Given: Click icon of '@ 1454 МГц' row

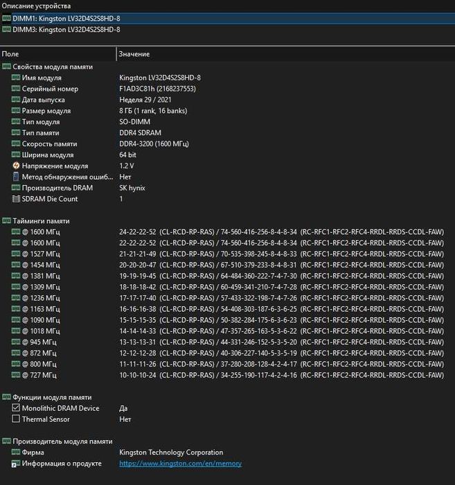Looking at the screenshot, I should (16, 265).
